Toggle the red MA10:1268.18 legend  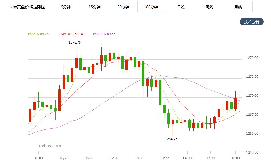point(72,34)
